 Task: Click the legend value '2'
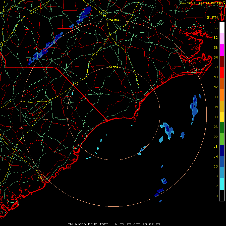217,186
